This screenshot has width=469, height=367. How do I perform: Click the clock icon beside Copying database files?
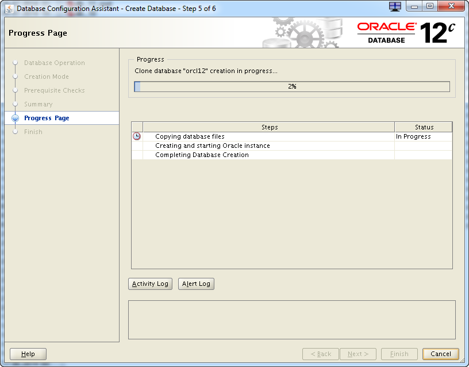pos(137,136)
